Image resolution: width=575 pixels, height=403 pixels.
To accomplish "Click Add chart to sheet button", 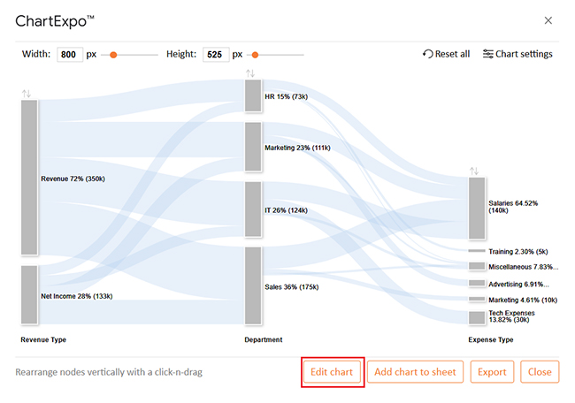I will coord(415,372).
